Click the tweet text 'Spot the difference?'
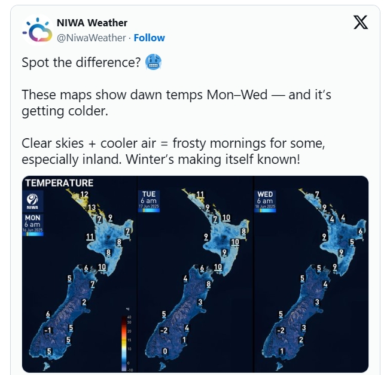 [81, 62]
